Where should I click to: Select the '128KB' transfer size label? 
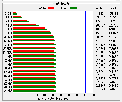pos(8,45)
